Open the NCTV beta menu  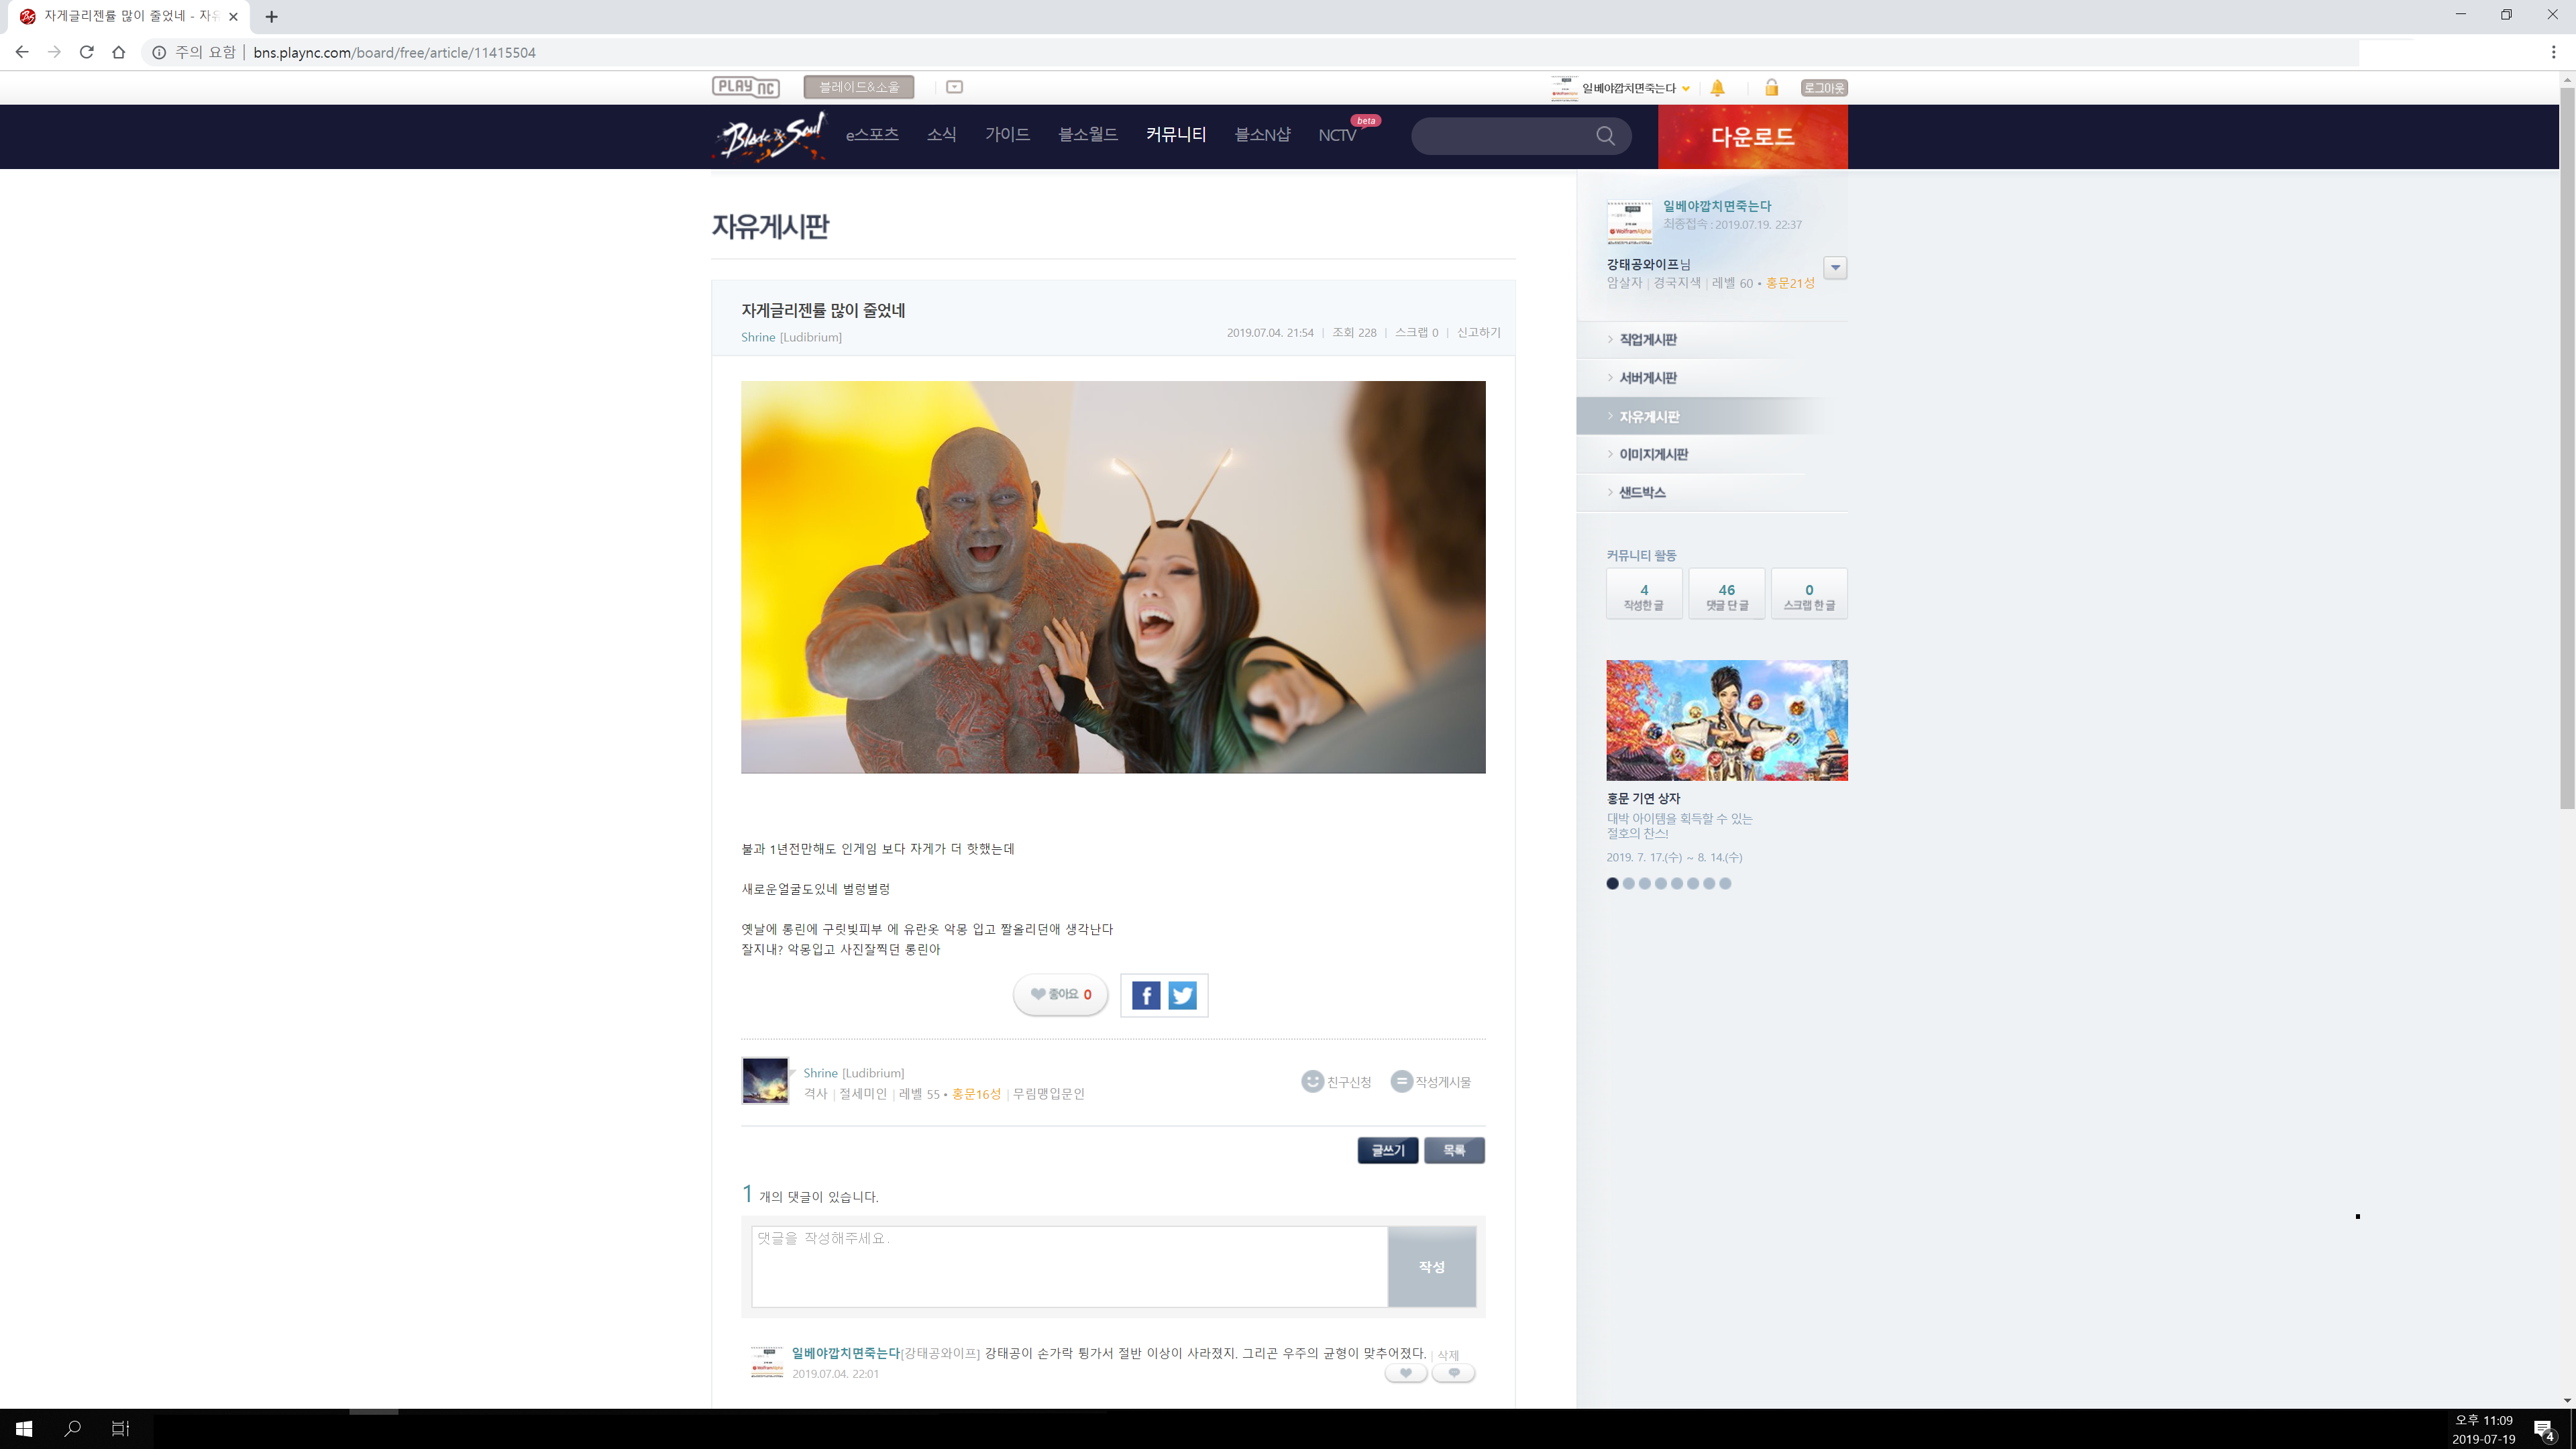pyautogui.click(x=1337, y=135)
